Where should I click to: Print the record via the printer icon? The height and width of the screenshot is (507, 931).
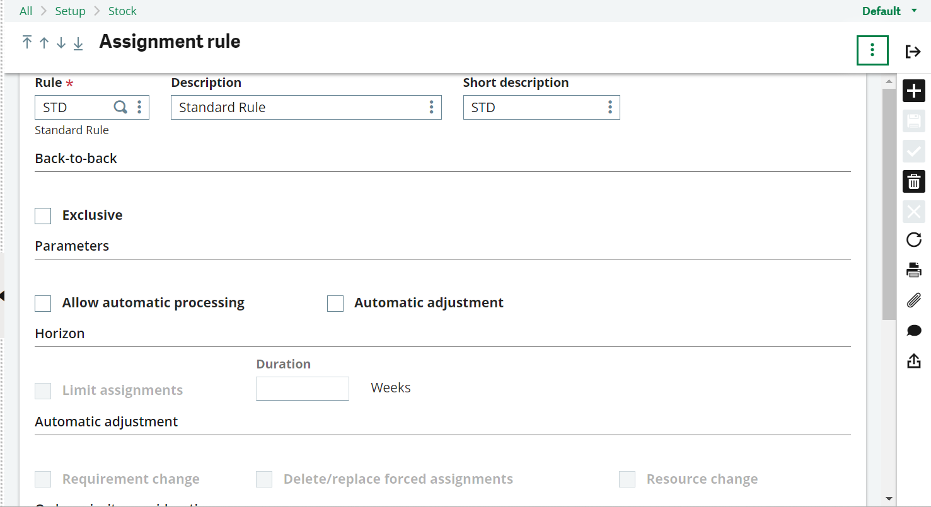913,270
